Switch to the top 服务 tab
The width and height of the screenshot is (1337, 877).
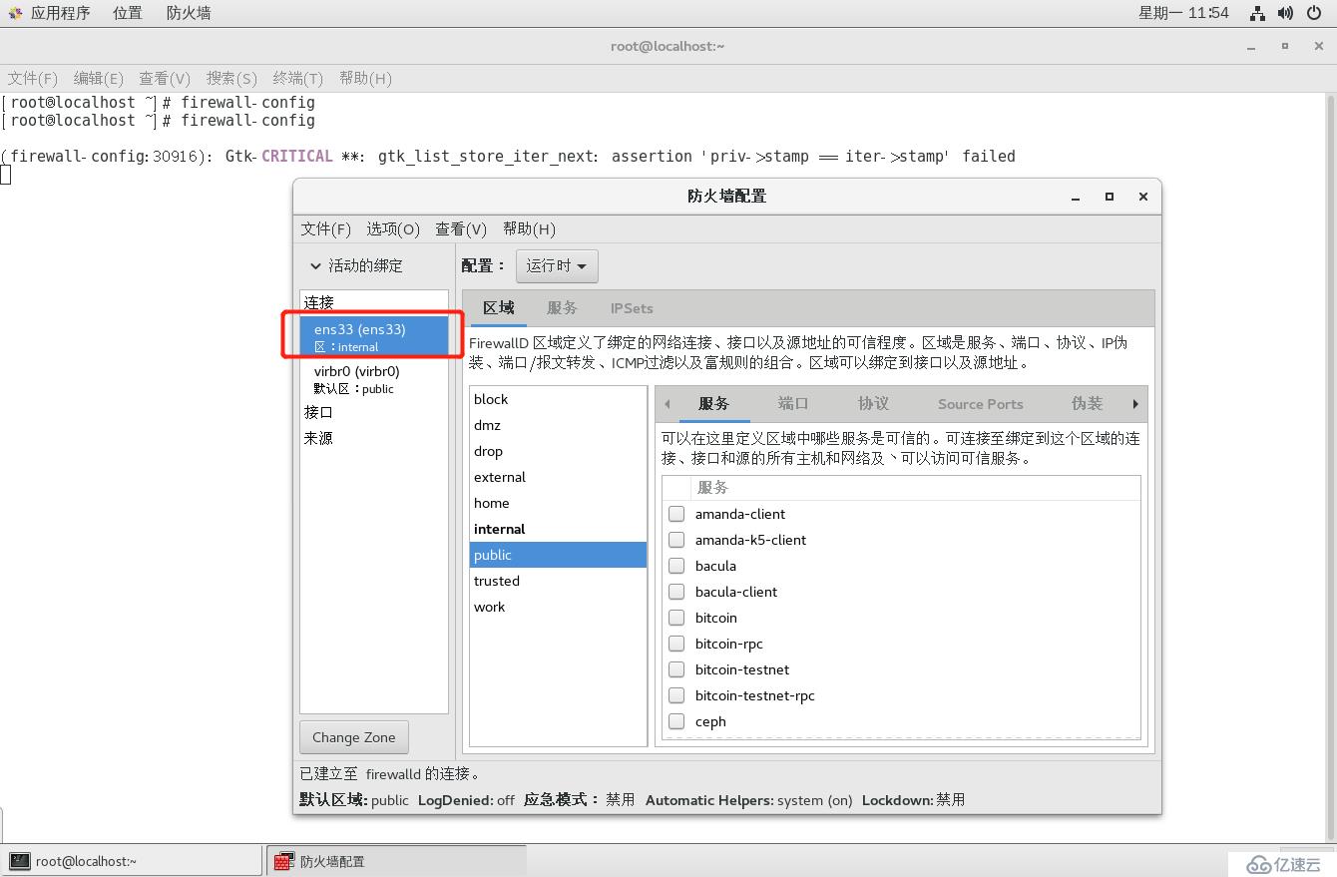point(562,308)
